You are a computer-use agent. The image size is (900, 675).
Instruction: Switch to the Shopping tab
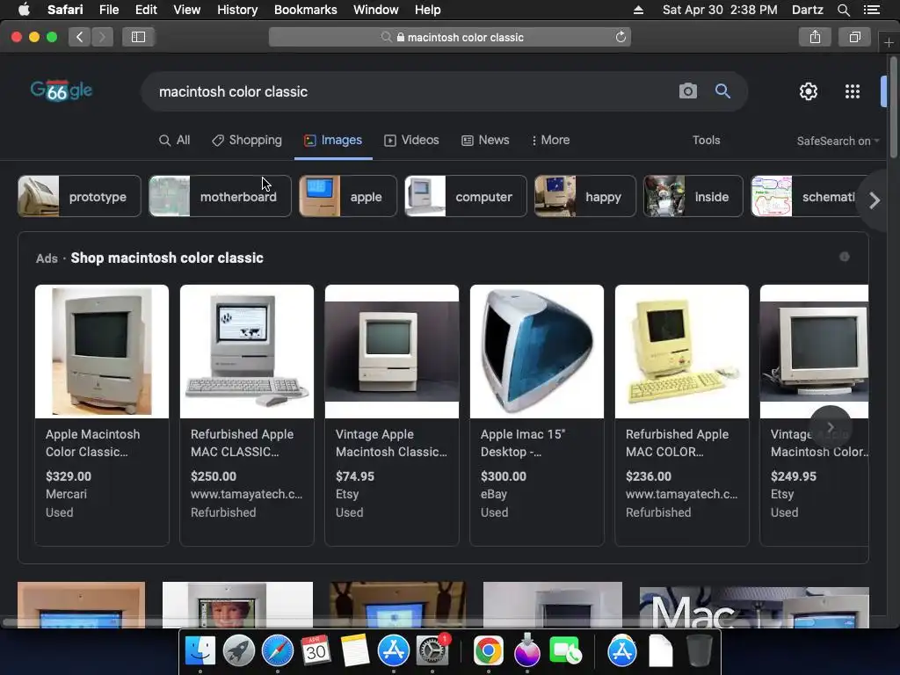247,140
